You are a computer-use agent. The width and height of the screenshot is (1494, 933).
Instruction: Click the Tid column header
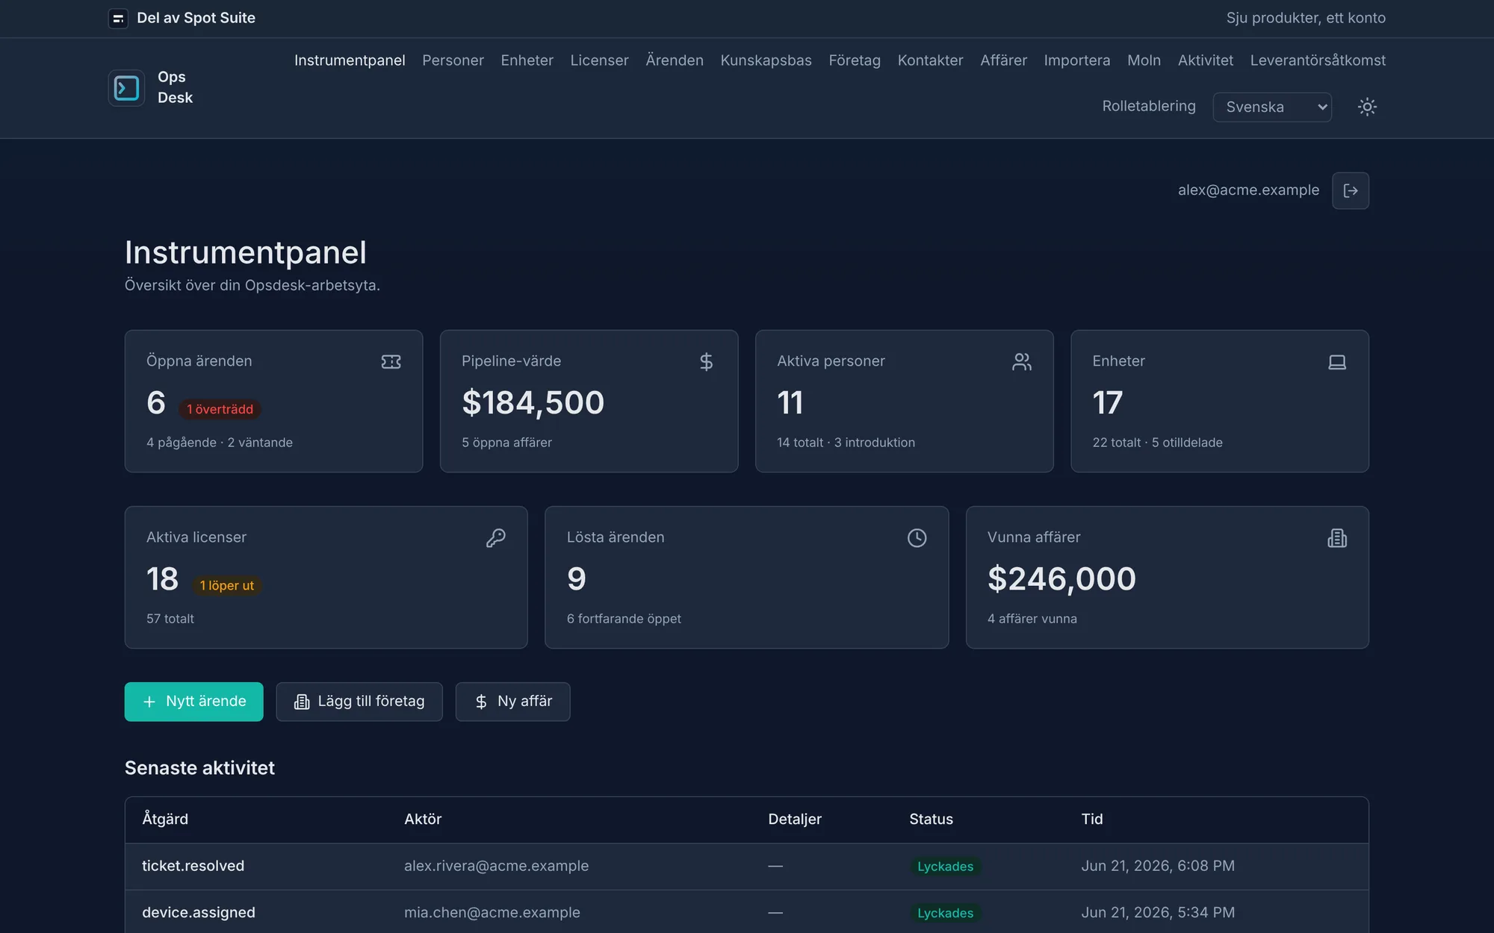point(1092,819)
